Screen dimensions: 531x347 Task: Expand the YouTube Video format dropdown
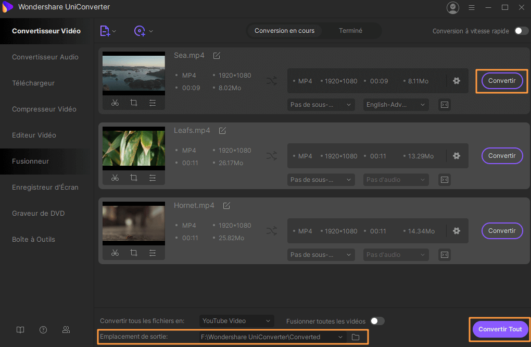coord(236,321)
